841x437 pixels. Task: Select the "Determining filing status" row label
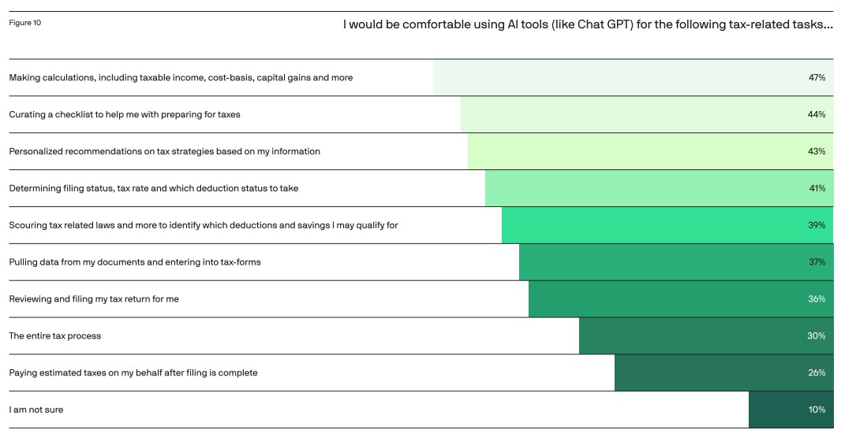point(153,188)
